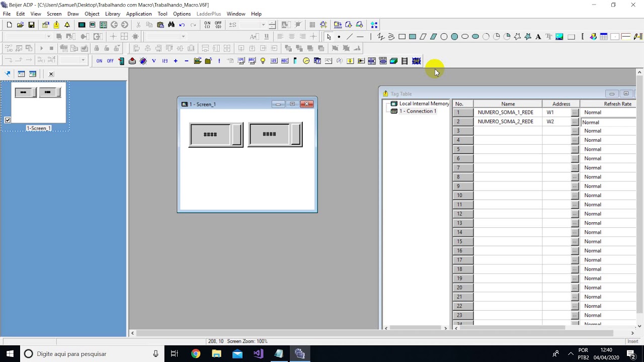Insert the minus decrement button object
Screen dimensions: 644x362
(187, 61)
